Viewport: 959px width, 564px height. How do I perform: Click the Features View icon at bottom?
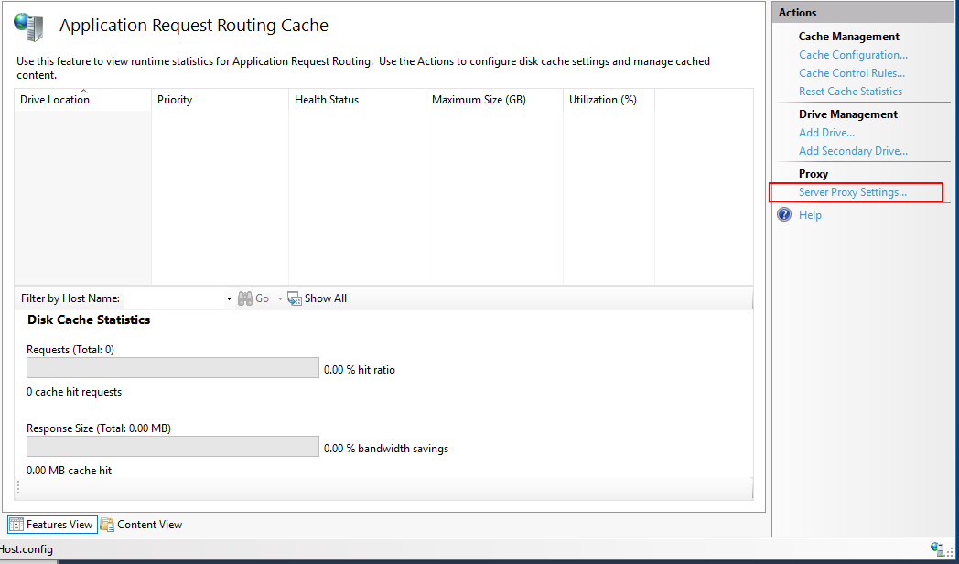16,525
